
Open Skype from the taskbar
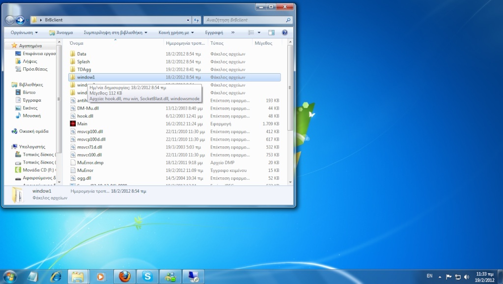point(147,277)
